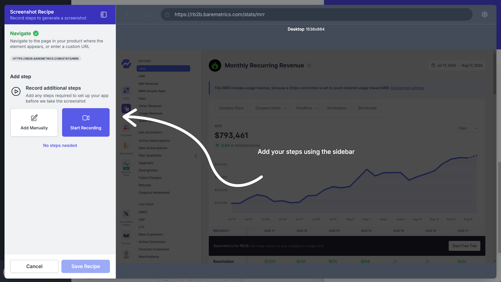Image resolution: width=501 pixels, height=282 pixels.
Task: Reload the page with the refresh icon
Action: pyautogui.click(x=148, y=15)
